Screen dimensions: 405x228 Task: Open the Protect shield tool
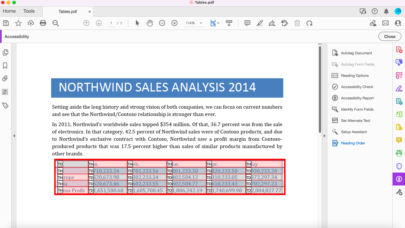click(x=399, y=166)
